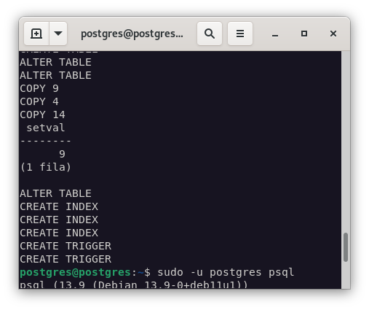369x310 pixels.
Task: Click the postgres@postgres window title
Action: (132, 34)
